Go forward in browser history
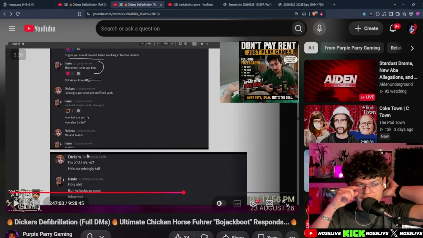Screen dimensions: 423x238 [11, 14]
